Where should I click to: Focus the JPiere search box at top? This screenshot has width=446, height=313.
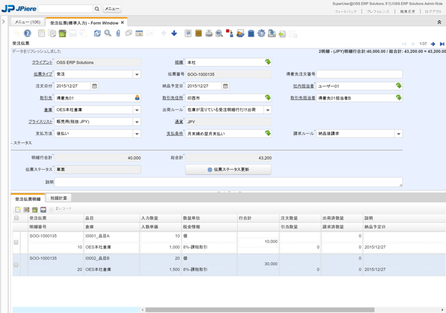click(x=65, y=9)
